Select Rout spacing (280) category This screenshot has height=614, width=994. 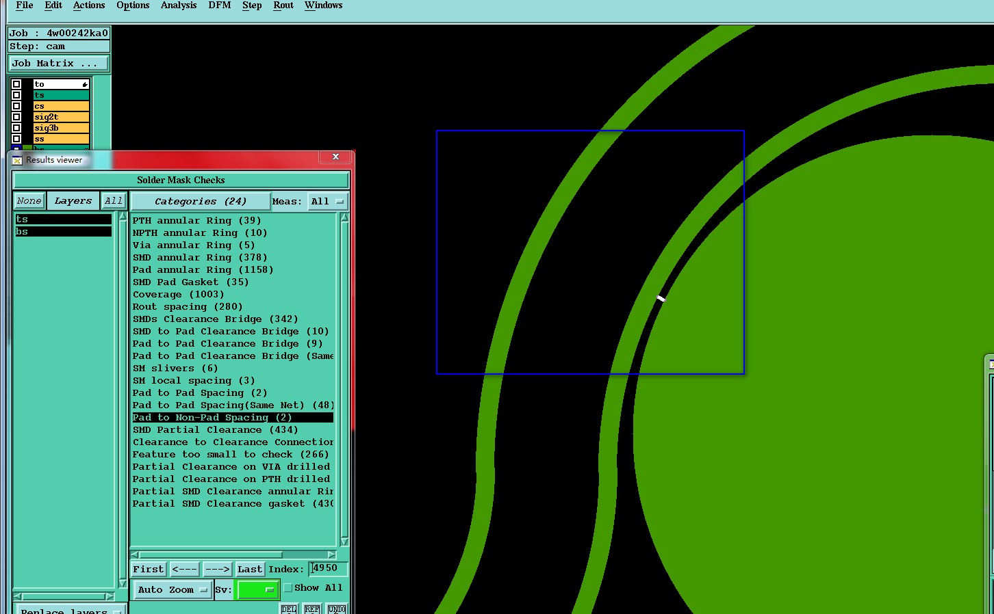coord(188,307)
